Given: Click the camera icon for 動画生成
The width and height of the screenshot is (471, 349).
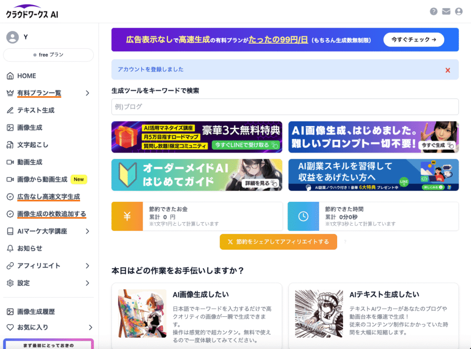Looking at the screenshot, I should coord(10,162).
